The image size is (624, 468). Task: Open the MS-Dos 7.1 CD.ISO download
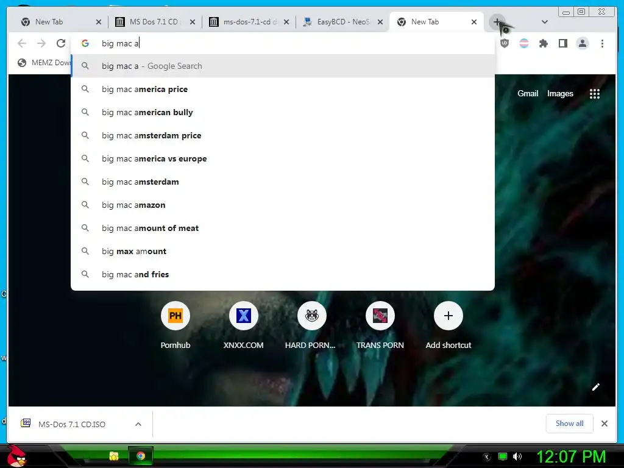click(x=72, y=424)
